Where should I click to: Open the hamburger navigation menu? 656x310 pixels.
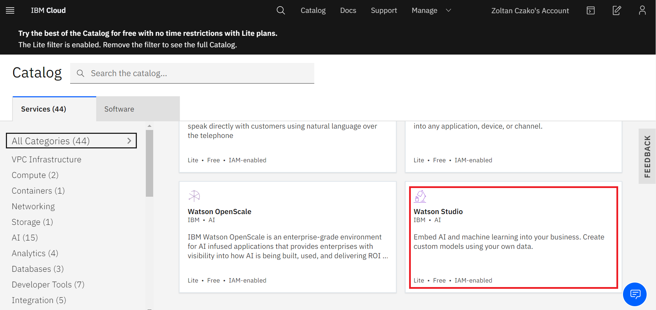pos(10,10)
